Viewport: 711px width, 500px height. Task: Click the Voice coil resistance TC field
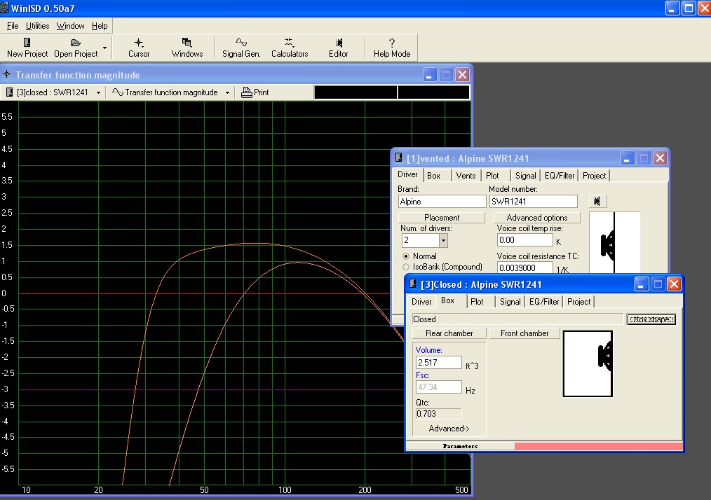pos(525,268)
